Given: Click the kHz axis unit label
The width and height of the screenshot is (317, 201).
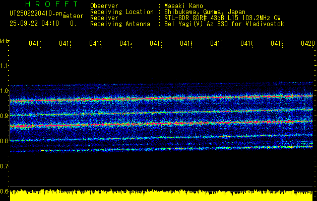Looking at the screenshot, I should [x=5, y=41].
